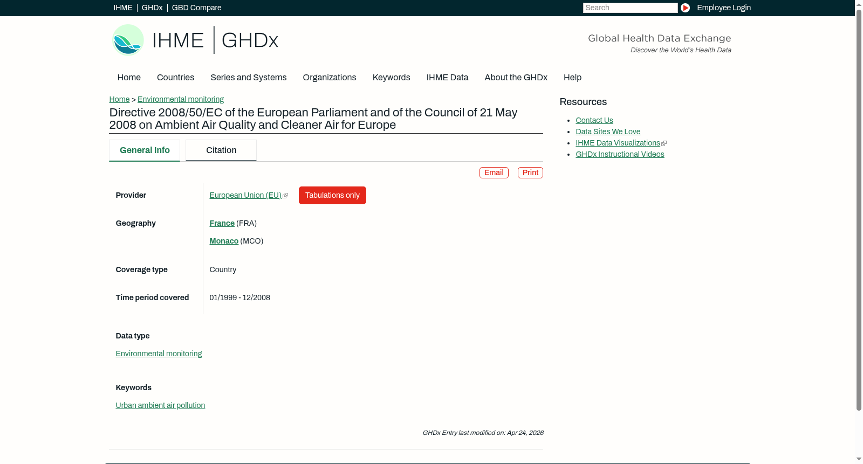
Task: Click the IHME leaf logo icon
Action: [x=128, y=40]
